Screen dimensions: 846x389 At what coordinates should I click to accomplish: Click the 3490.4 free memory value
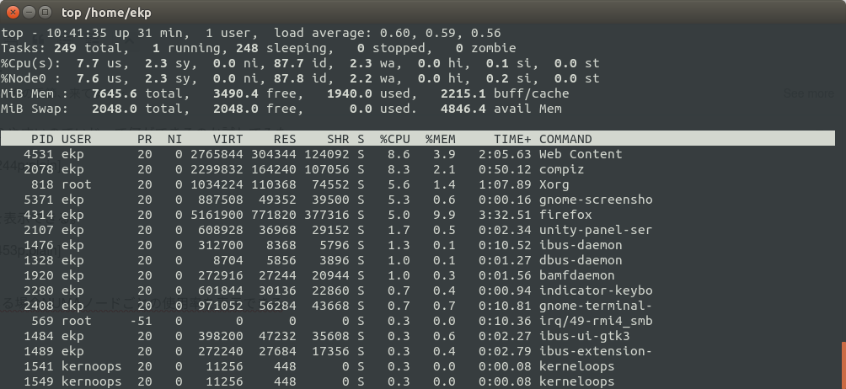point(235,93)
